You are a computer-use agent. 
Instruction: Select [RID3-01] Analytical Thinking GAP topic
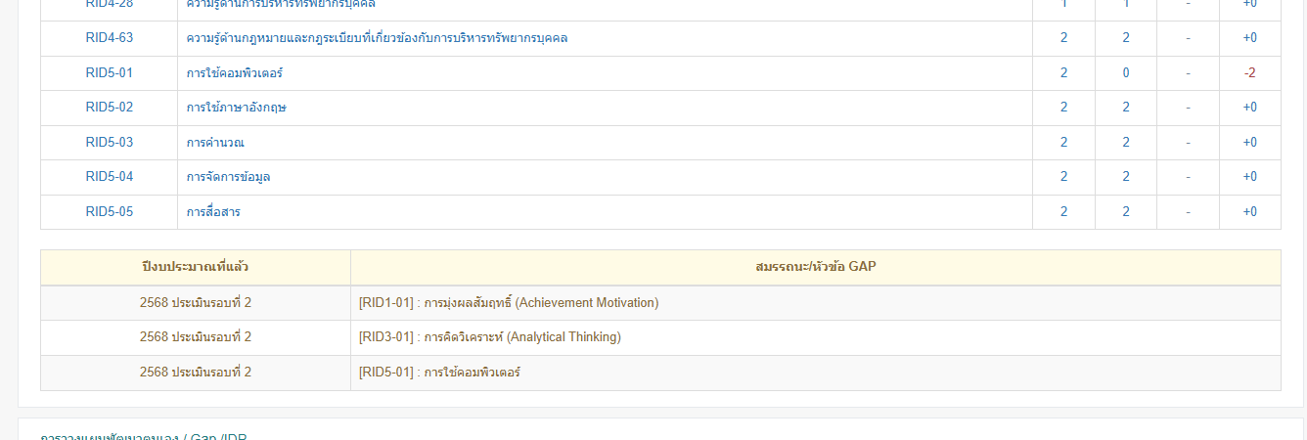[490, 337]
